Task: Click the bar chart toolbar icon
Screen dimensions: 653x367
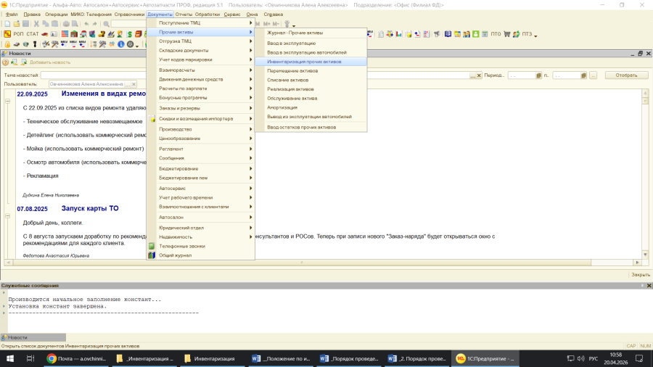Action: [398, 34]
